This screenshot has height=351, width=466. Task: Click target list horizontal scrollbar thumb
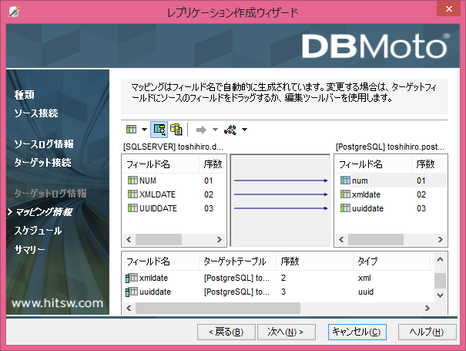click(x=376, y=240)
